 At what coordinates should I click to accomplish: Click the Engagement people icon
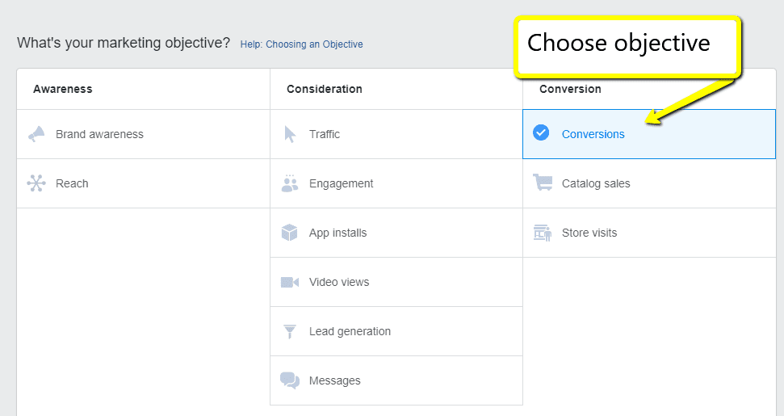290,183
